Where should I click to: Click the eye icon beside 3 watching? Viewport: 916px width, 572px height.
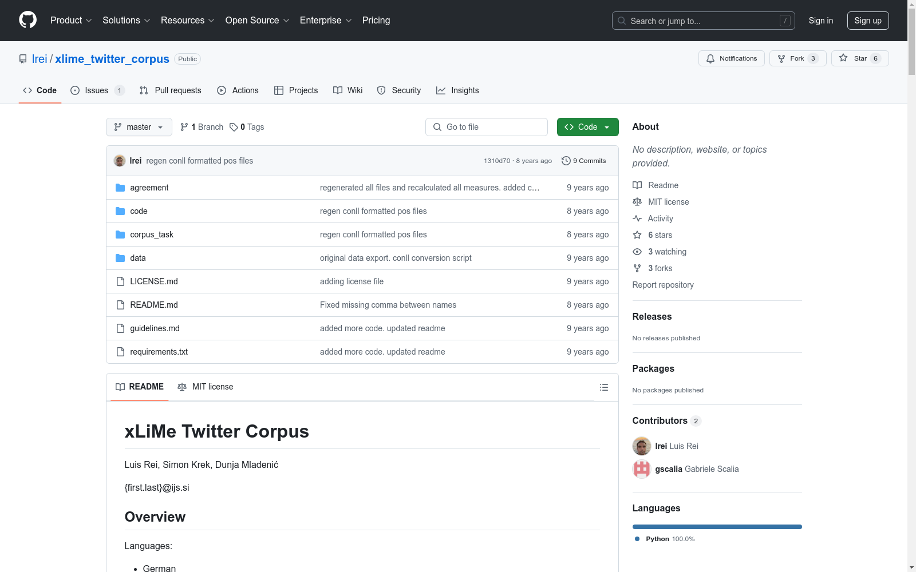[x=637, y=252]
